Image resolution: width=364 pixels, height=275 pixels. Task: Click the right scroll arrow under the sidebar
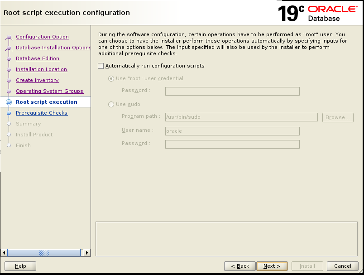coord(86,253)
